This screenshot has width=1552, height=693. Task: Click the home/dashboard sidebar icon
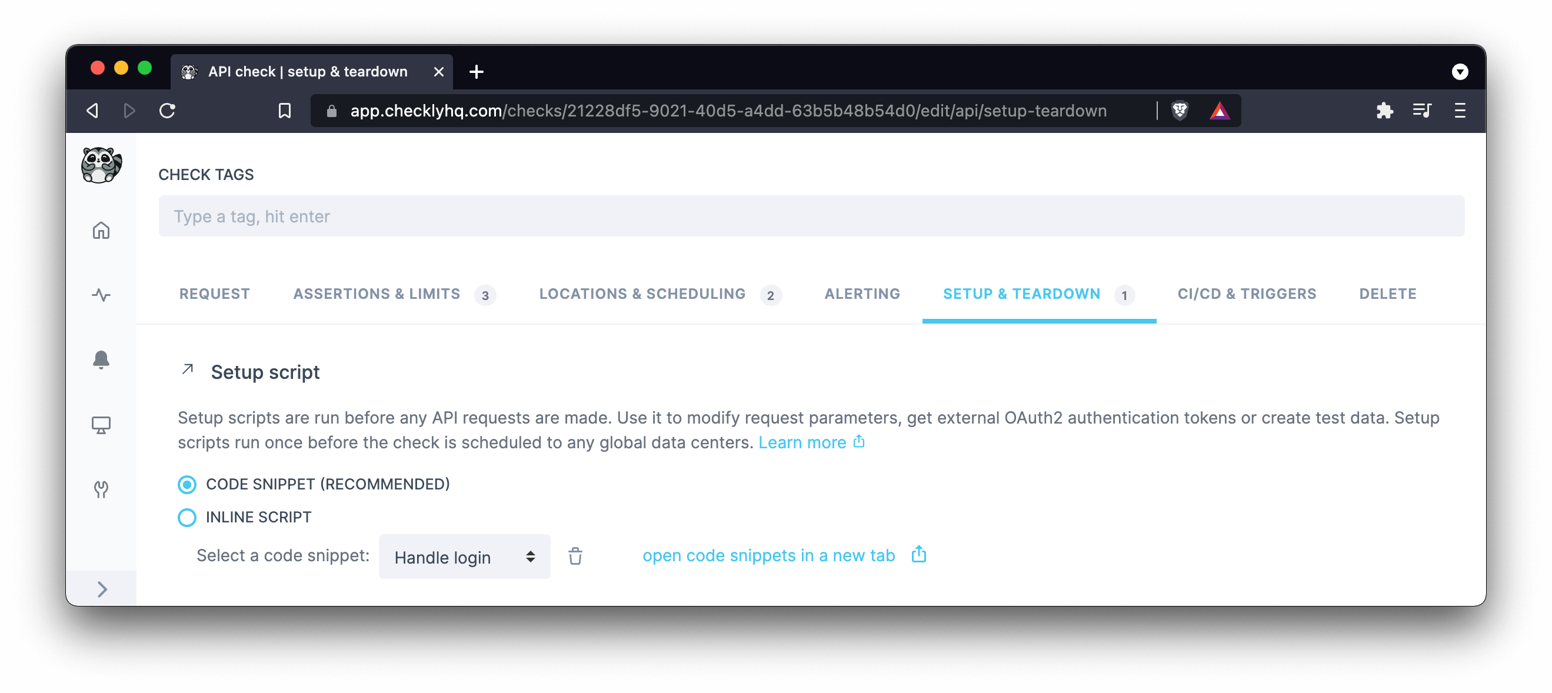(x=99, y=229)
